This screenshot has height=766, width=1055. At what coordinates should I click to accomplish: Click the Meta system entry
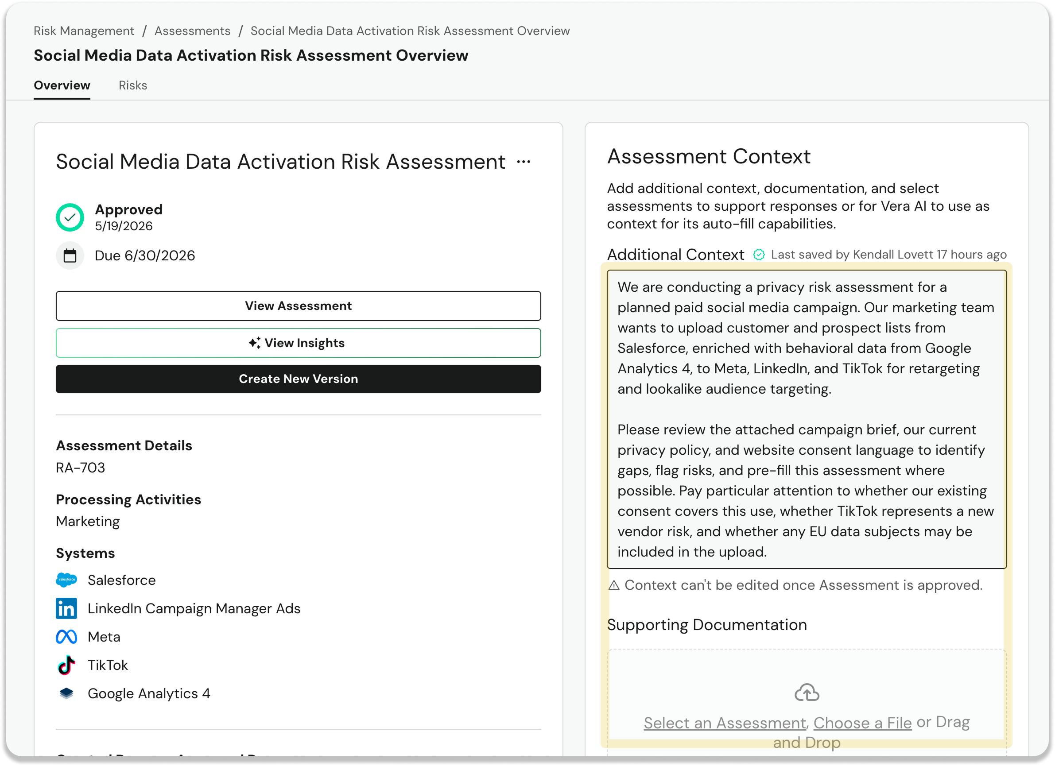coord(88,637)
